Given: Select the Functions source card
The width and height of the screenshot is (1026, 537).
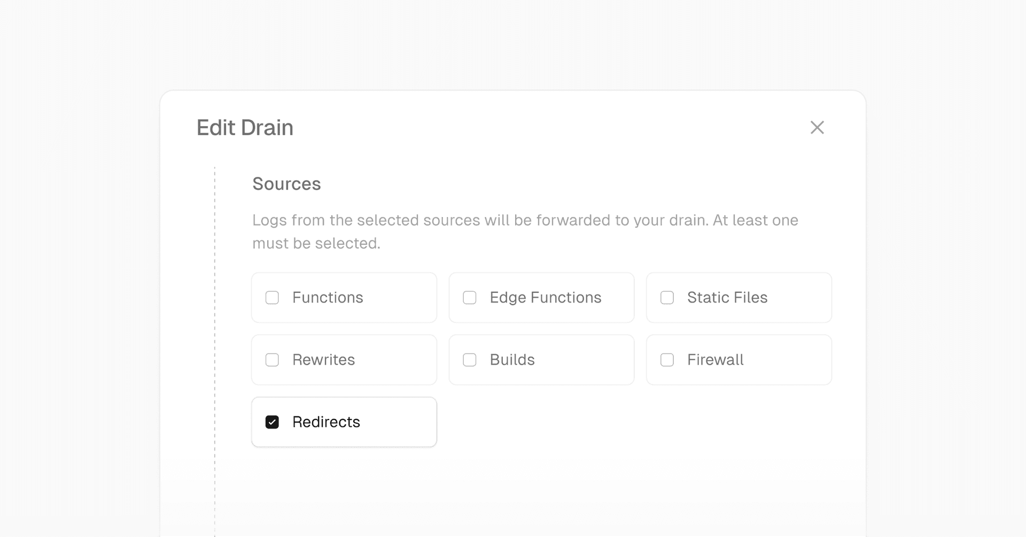Looking at the screenshot, I should 344,298.
